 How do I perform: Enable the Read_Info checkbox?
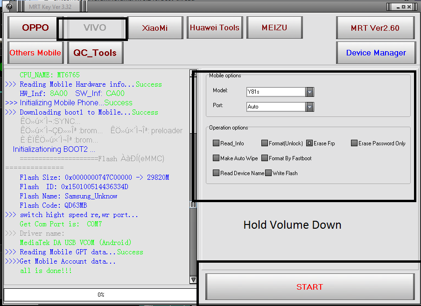tap(216, 143)
